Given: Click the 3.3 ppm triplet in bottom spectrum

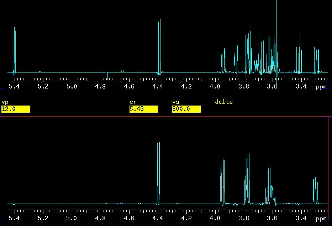Looking at the screenshot, I should tap(316, 191).
